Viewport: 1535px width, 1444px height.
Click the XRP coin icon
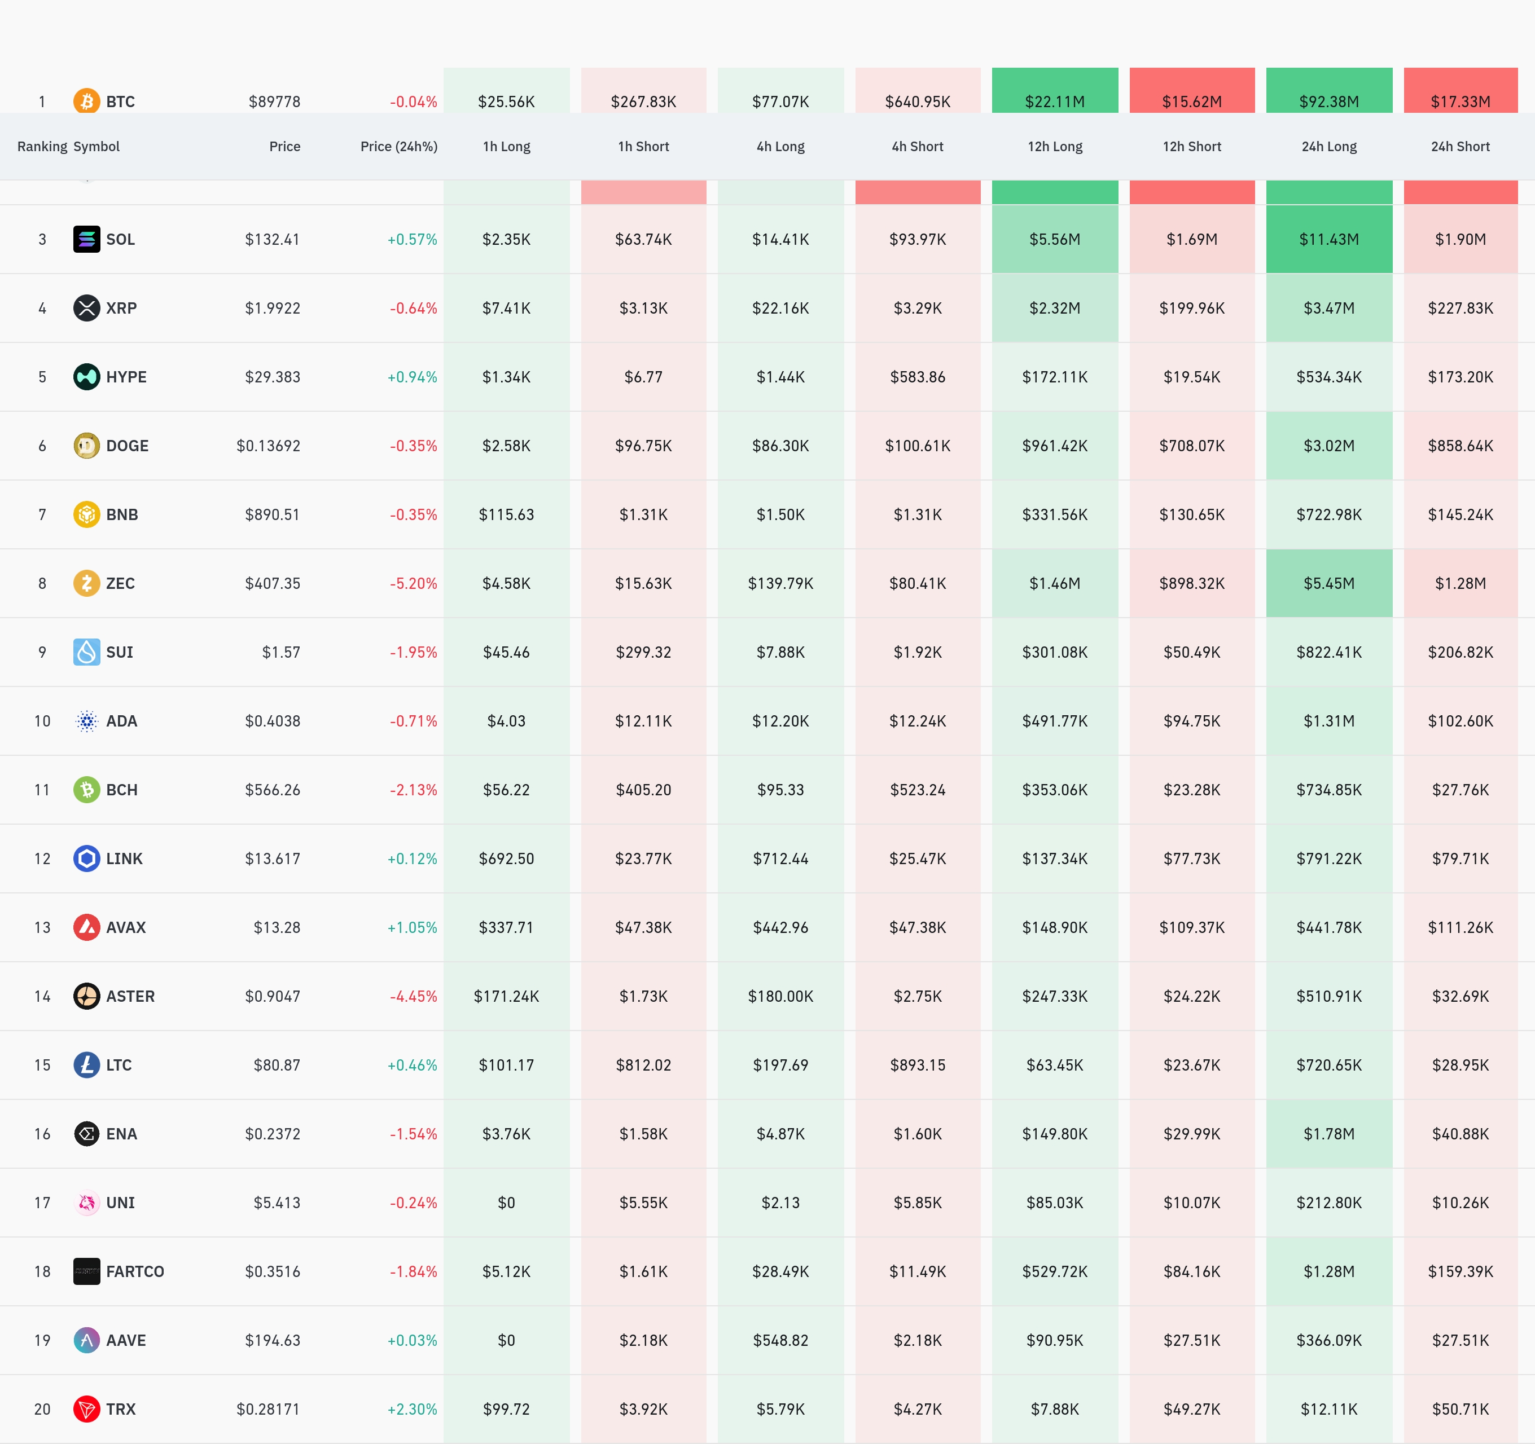(86, 308)
